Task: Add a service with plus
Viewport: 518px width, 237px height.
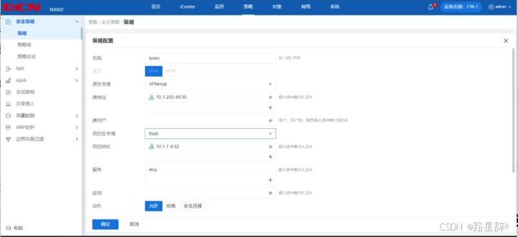Action: click(270, 180)
